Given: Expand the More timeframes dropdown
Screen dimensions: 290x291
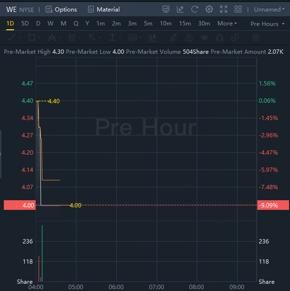Looking at the screenshot, I should (227, 24).
